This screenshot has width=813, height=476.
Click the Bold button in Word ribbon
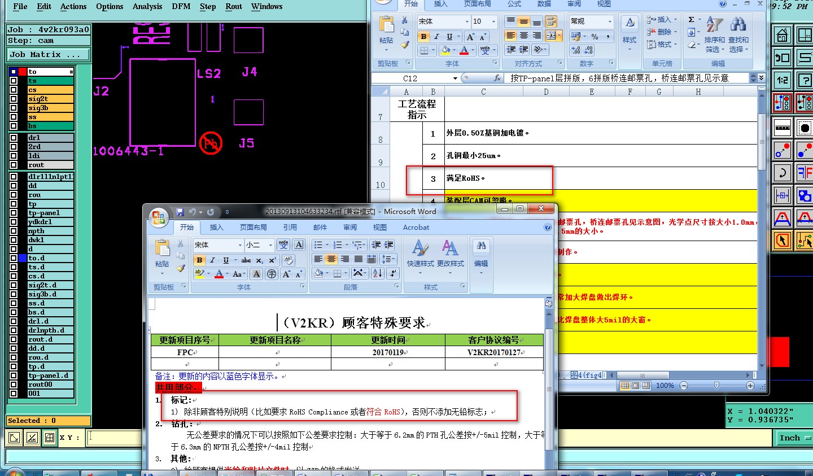199,260
